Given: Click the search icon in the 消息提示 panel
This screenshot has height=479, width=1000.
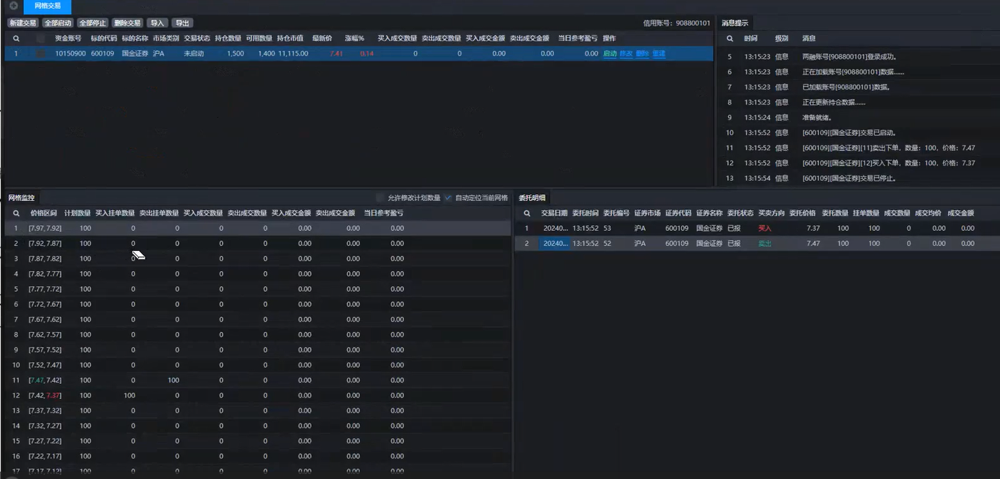Looking at the screenshot, I should (x=730, y=39).
